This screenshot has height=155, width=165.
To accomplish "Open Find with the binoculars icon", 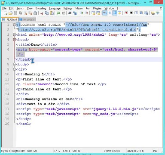I will (x=70, y=13).
